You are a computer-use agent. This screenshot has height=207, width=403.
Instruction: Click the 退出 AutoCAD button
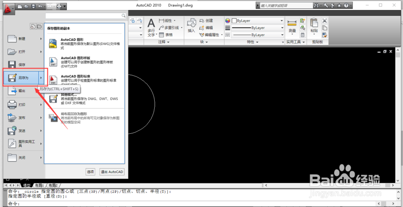coord(112,172)
